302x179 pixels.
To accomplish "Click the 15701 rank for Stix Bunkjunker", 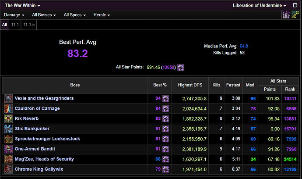I will (290, 129).
